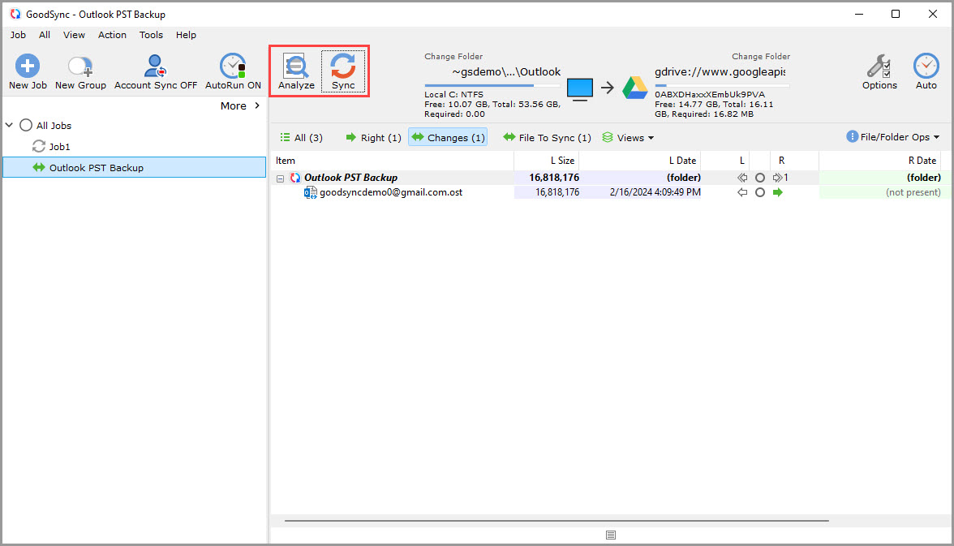Set .ost file direction to green right arrow

777,192
